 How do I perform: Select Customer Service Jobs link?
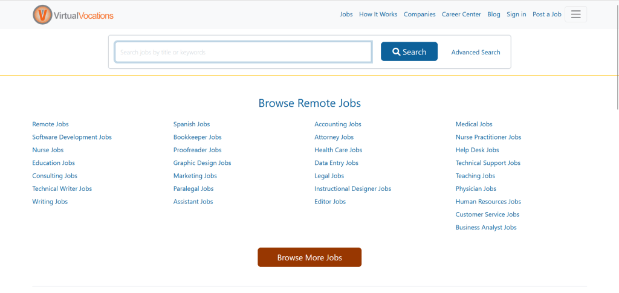point(488,214)
